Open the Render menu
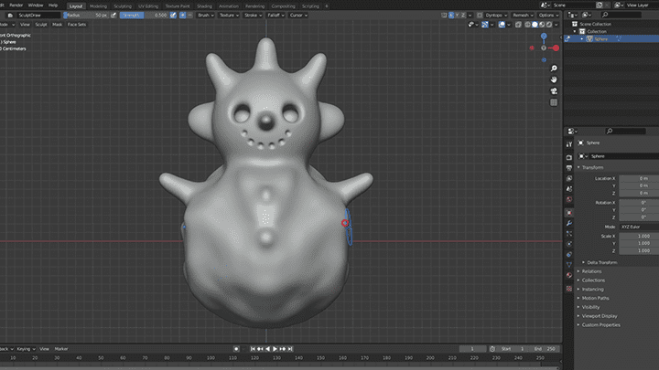The width and height of the screenshot is (659, 370). point(16,5)
